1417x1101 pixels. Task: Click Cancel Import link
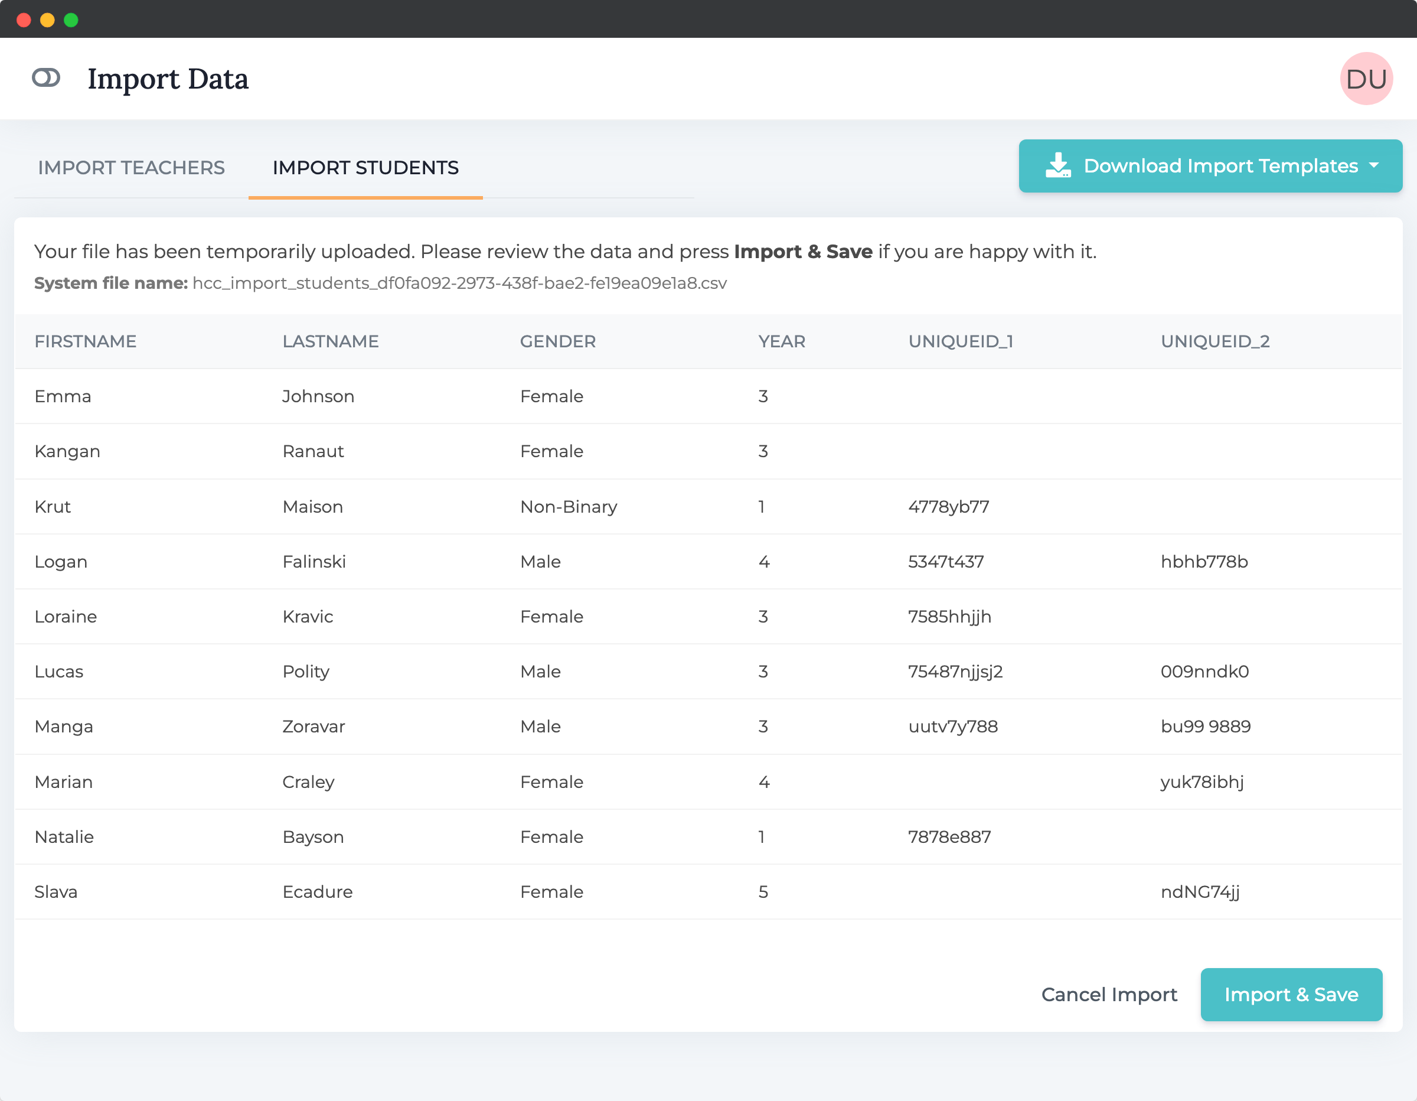tap(1109, 995)
